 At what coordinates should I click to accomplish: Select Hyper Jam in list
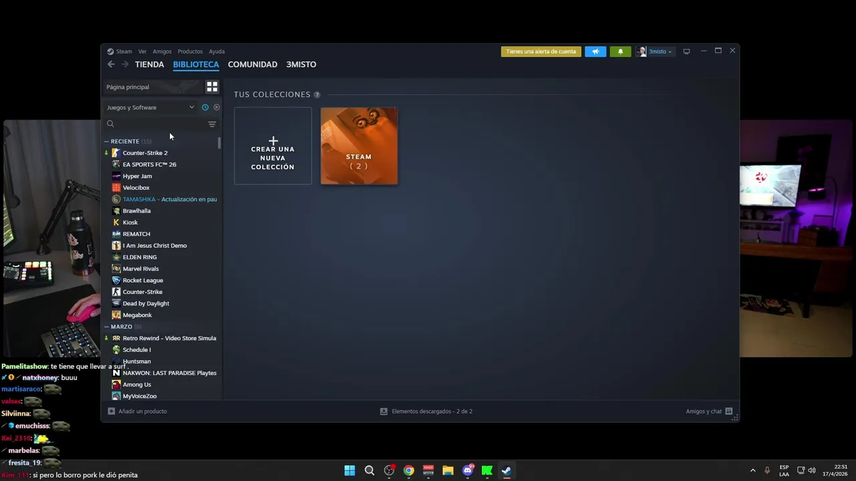[x=137, y=176]
